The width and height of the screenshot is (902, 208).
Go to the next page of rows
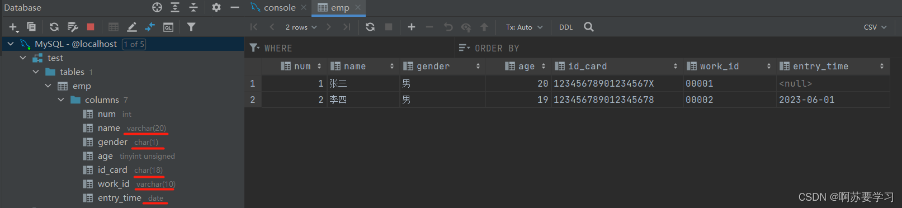point(329,27)
